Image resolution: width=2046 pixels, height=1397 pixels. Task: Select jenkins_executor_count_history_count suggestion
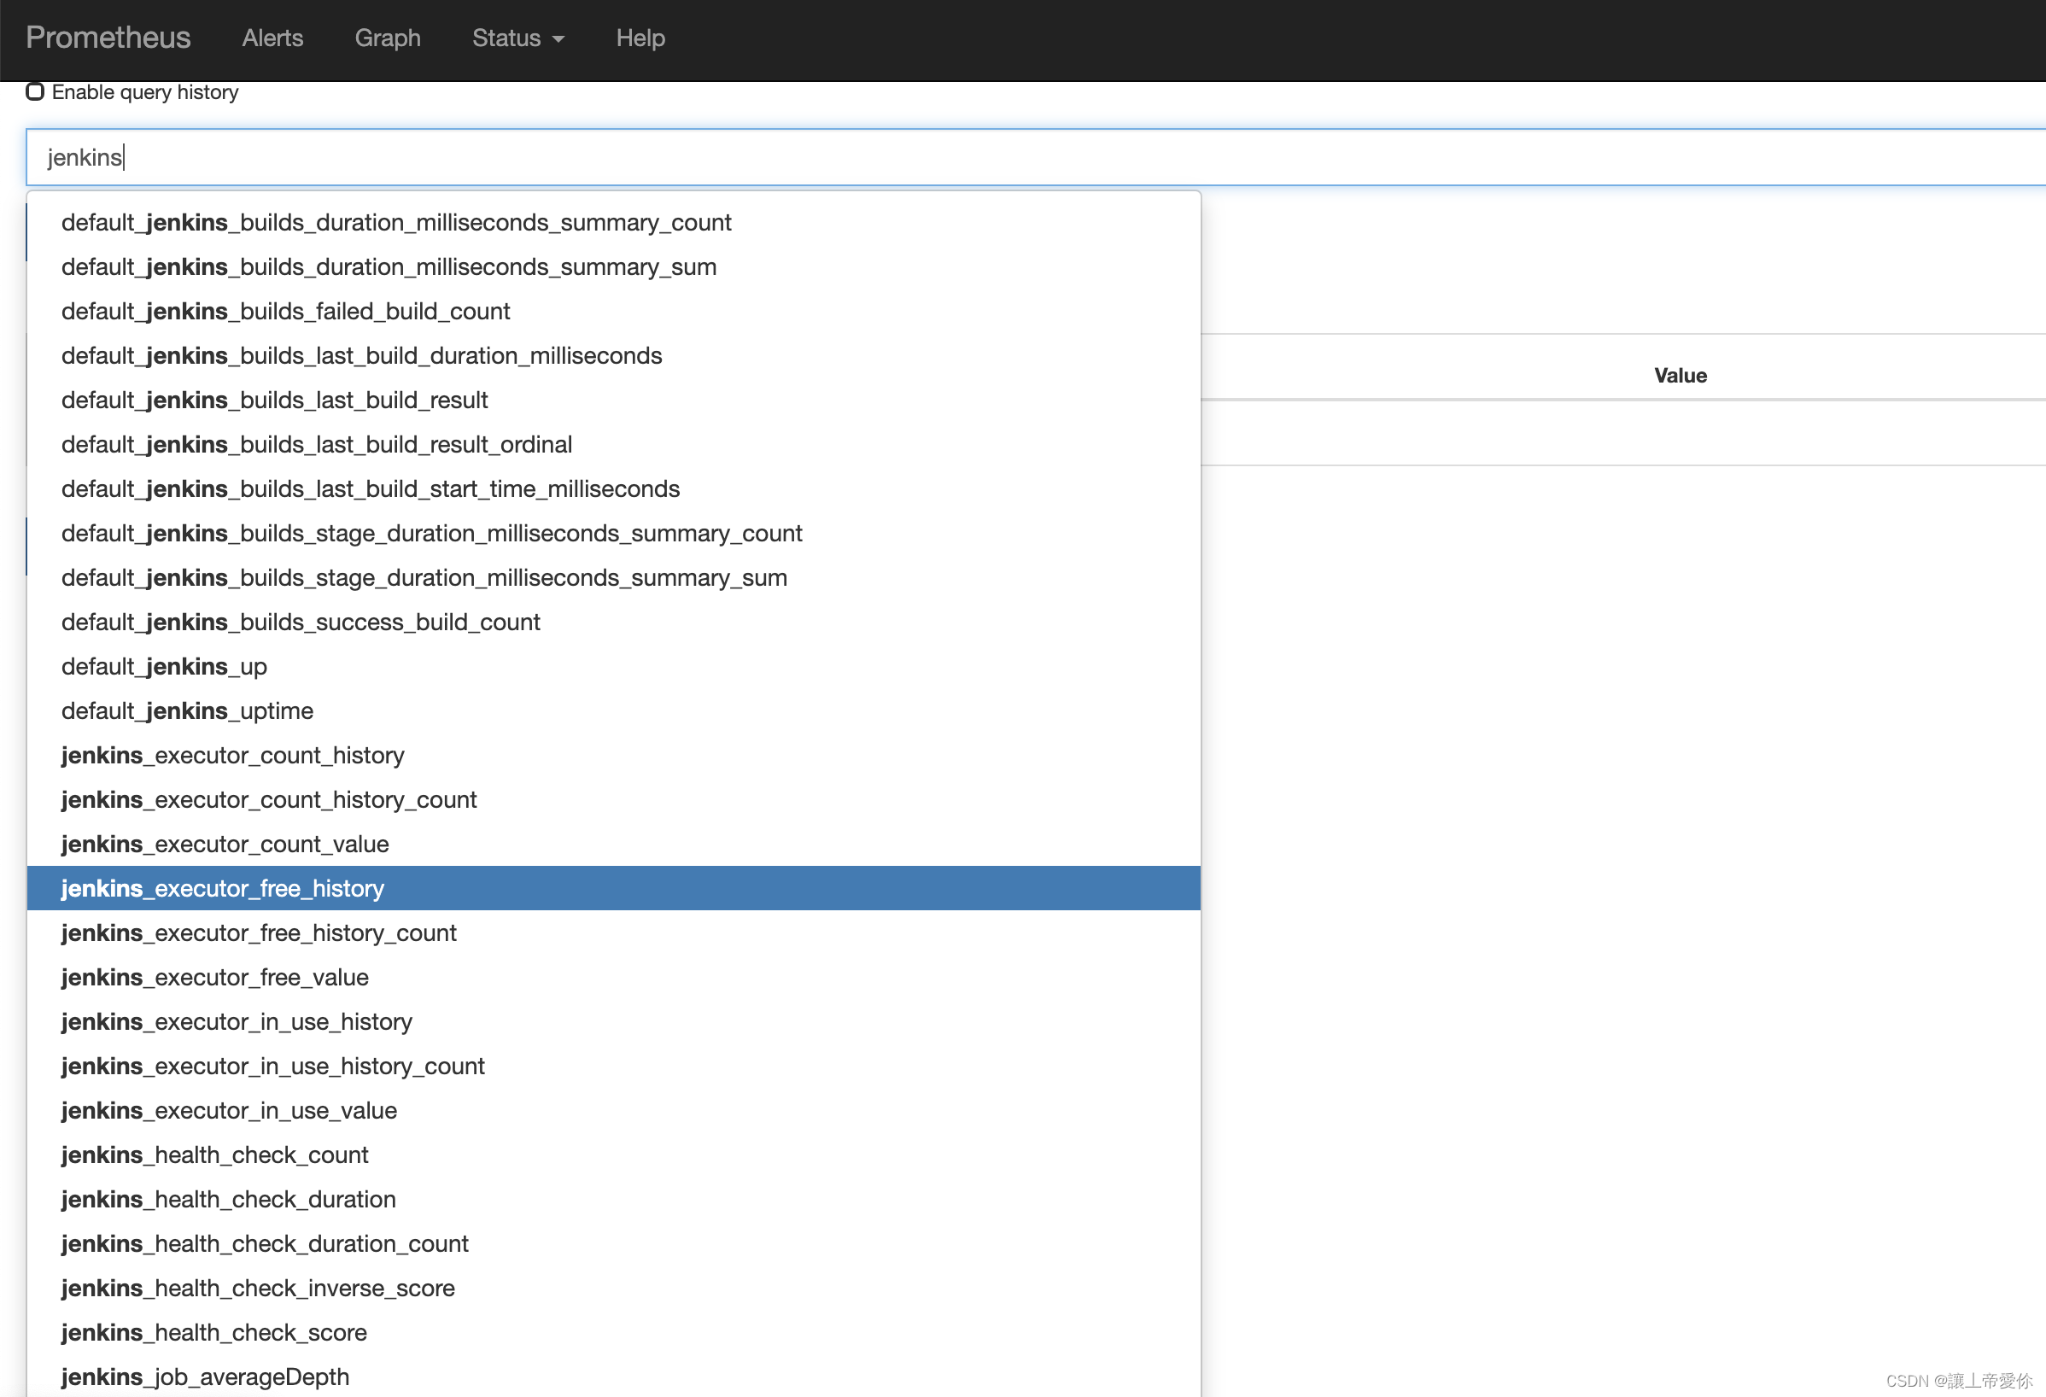click(x=614, y=800)
